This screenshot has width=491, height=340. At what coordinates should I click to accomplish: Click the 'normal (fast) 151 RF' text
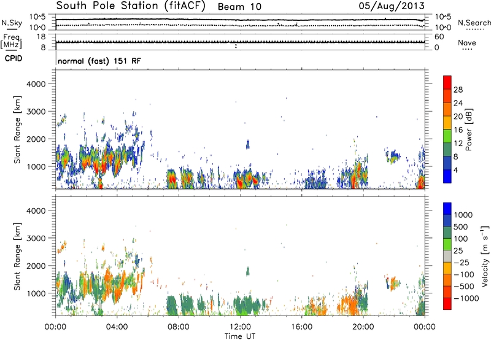(99, 61)
